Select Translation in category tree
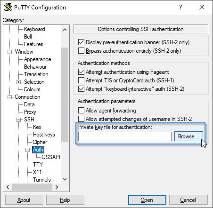This screenshot has height=208, width=213. pyautogui.click(x=36, y=74)
